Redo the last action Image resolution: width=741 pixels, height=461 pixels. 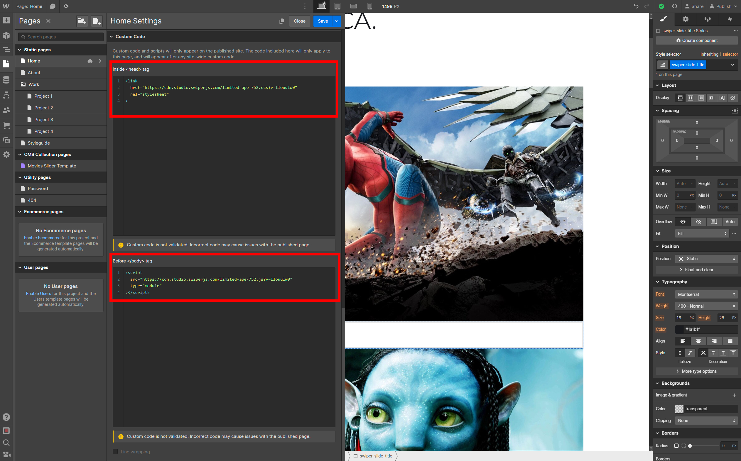coord(647,6)
